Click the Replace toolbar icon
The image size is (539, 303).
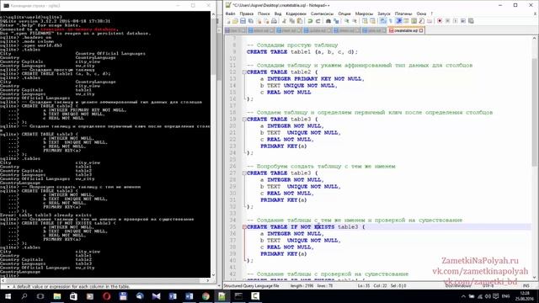point(336,21)
